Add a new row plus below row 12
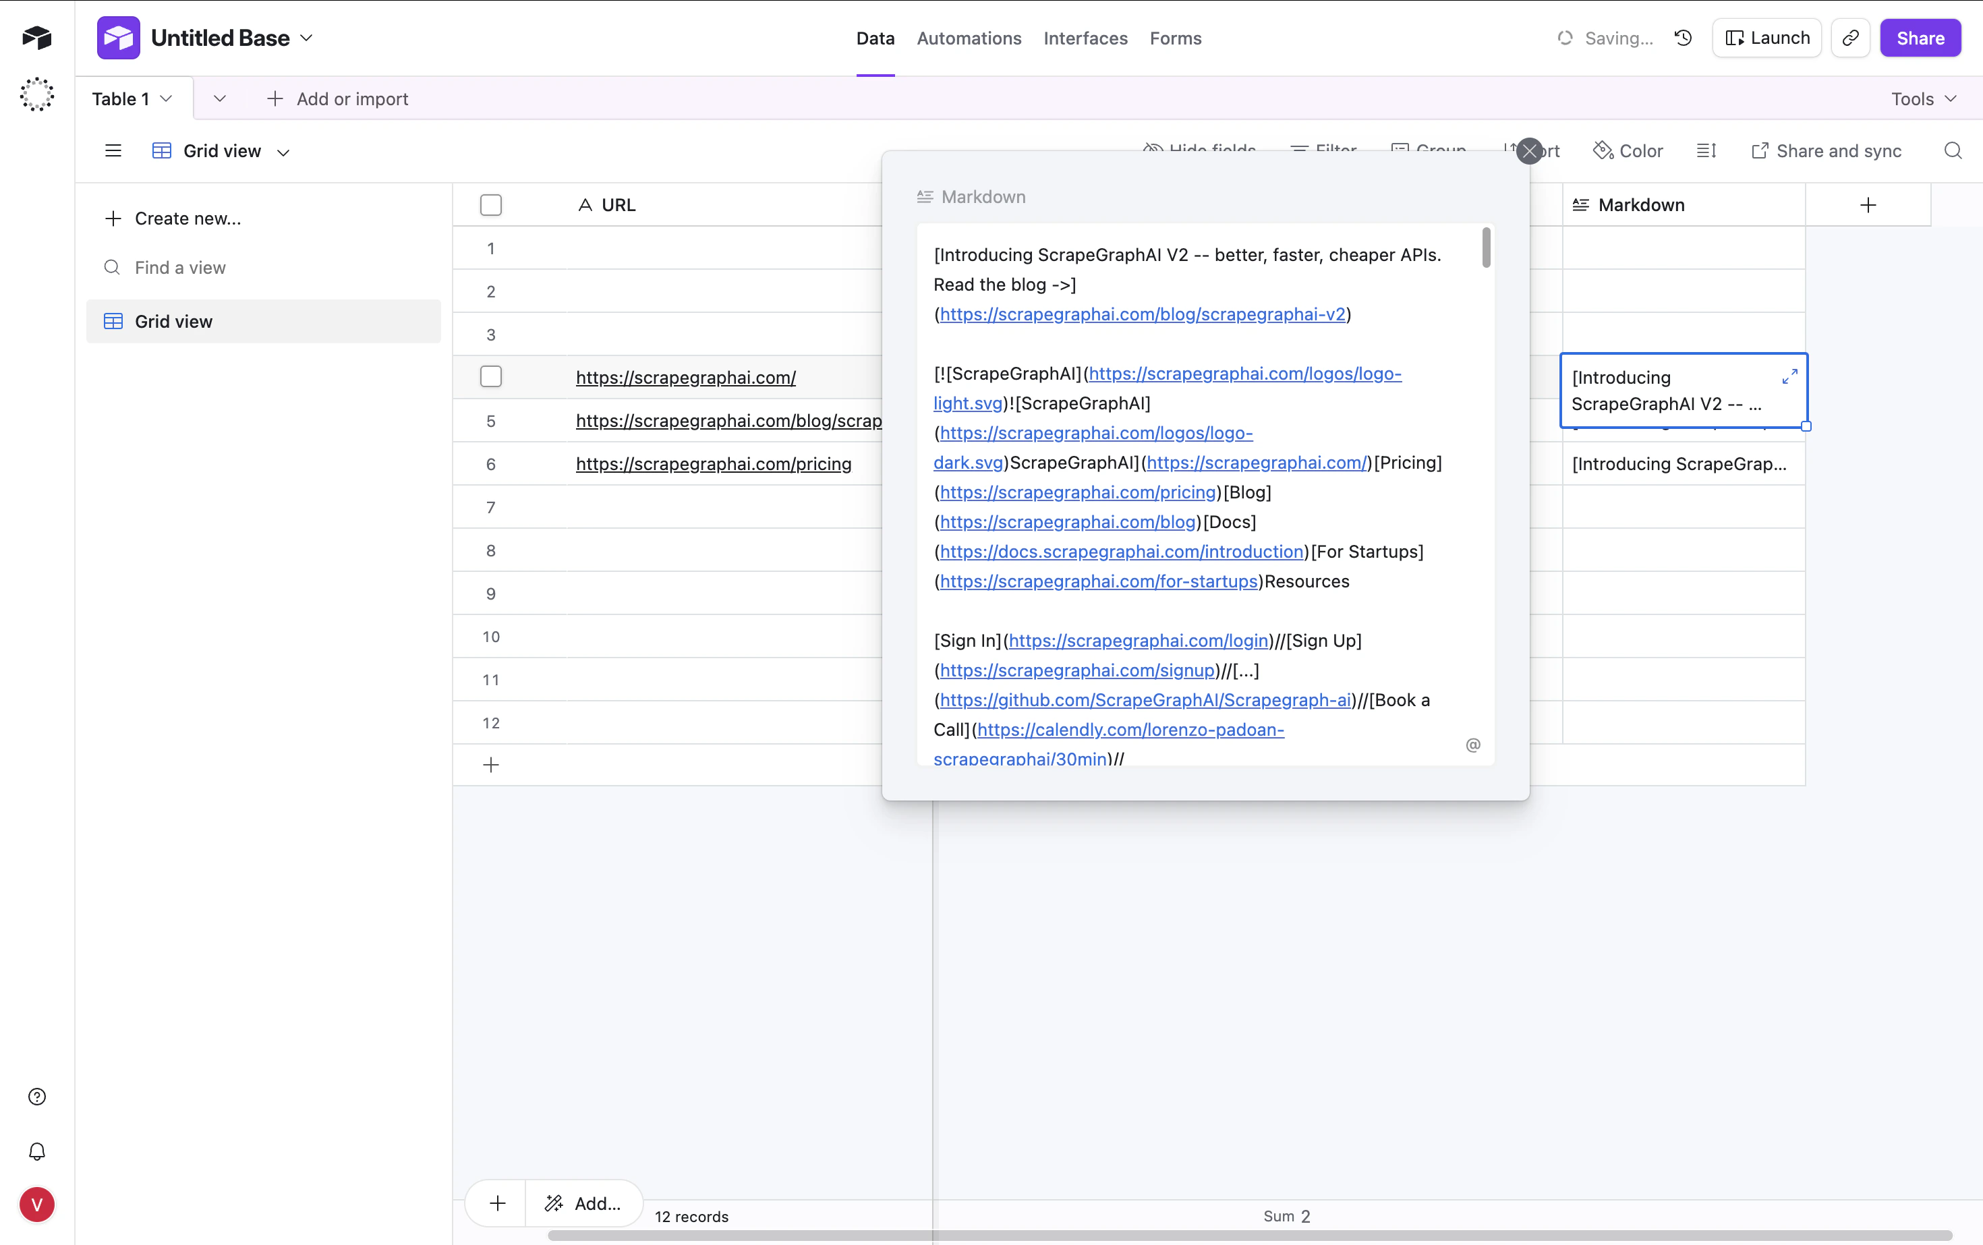 click(x=491, y=765)
